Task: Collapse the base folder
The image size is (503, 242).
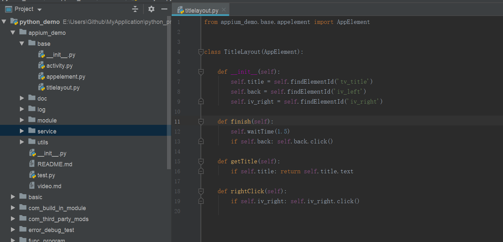Action: [22, 43]
